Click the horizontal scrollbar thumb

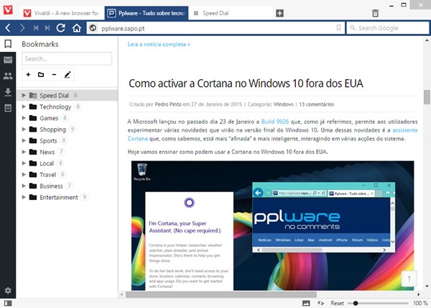pyautogui.click(x=221, y=294)
